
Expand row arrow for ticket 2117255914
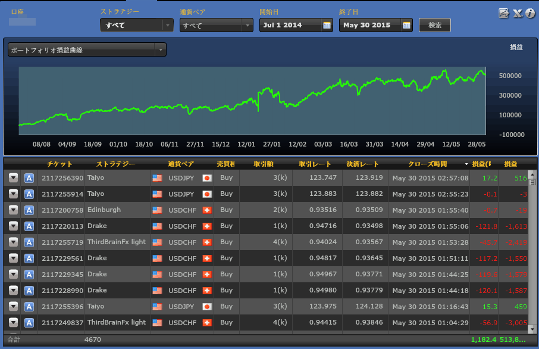pyautogui.click(x=14, y=194)
